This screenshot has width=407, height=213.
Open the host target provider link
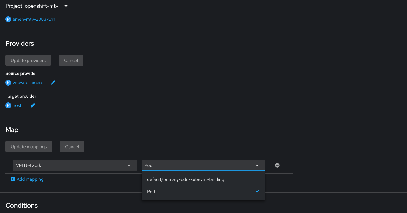coord(17,105)
